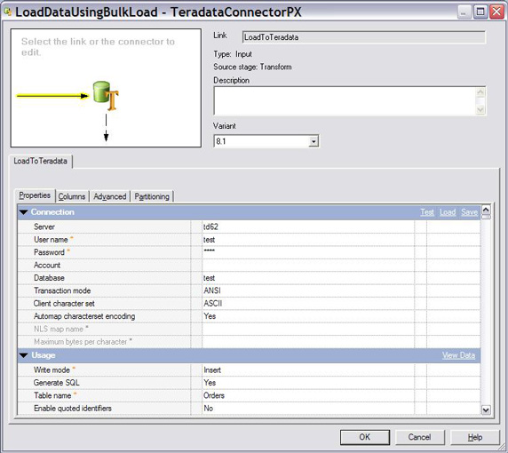The image size is (508, 453).
Task: Open the Variant dropdown
Action: point(314,141)
